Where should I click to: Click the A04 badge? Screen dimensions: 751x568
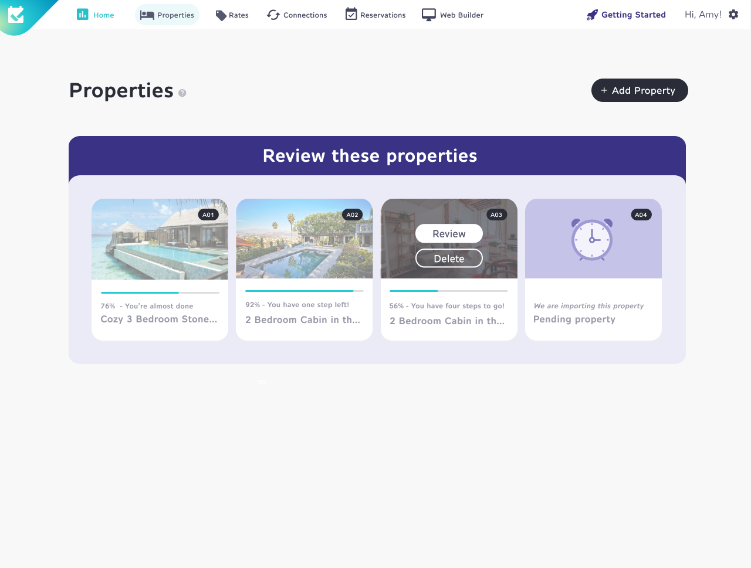pyautogui.click(x=641, y=215)
